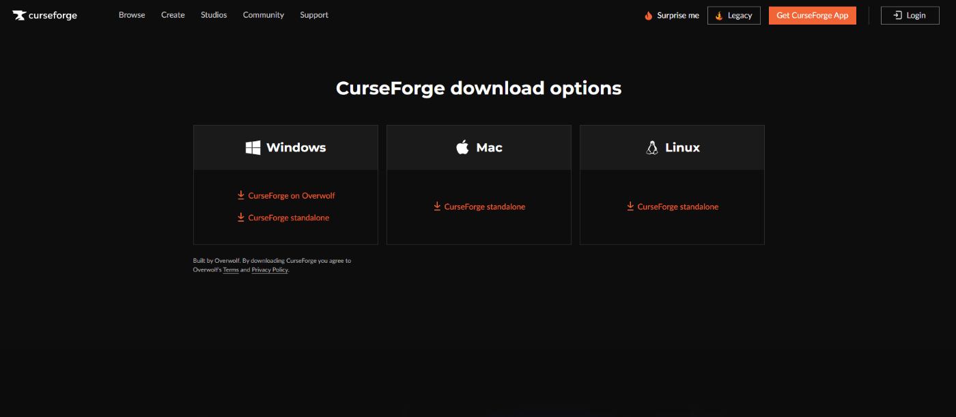Click the Mac card heading text

(490, 147)
